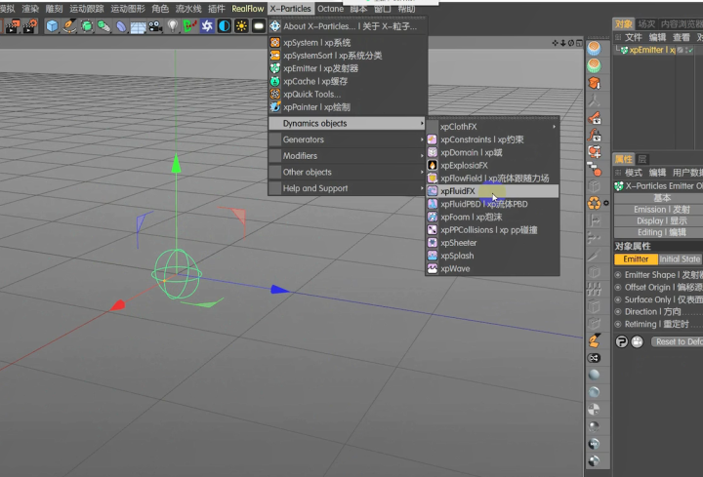Expand the Generators submenu
This screenshot has height=477, width=703.
[347, 139]
